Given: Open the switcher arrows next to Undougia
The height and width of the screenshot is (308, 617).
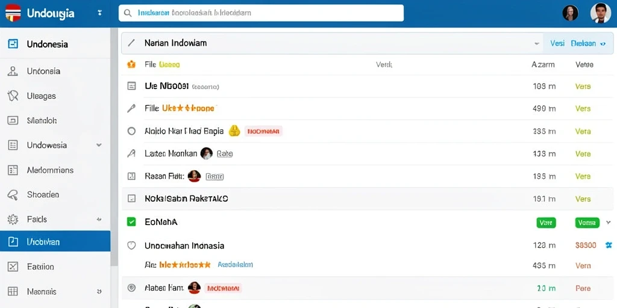Looking at the screenshot, I should [x=99, y=13].
